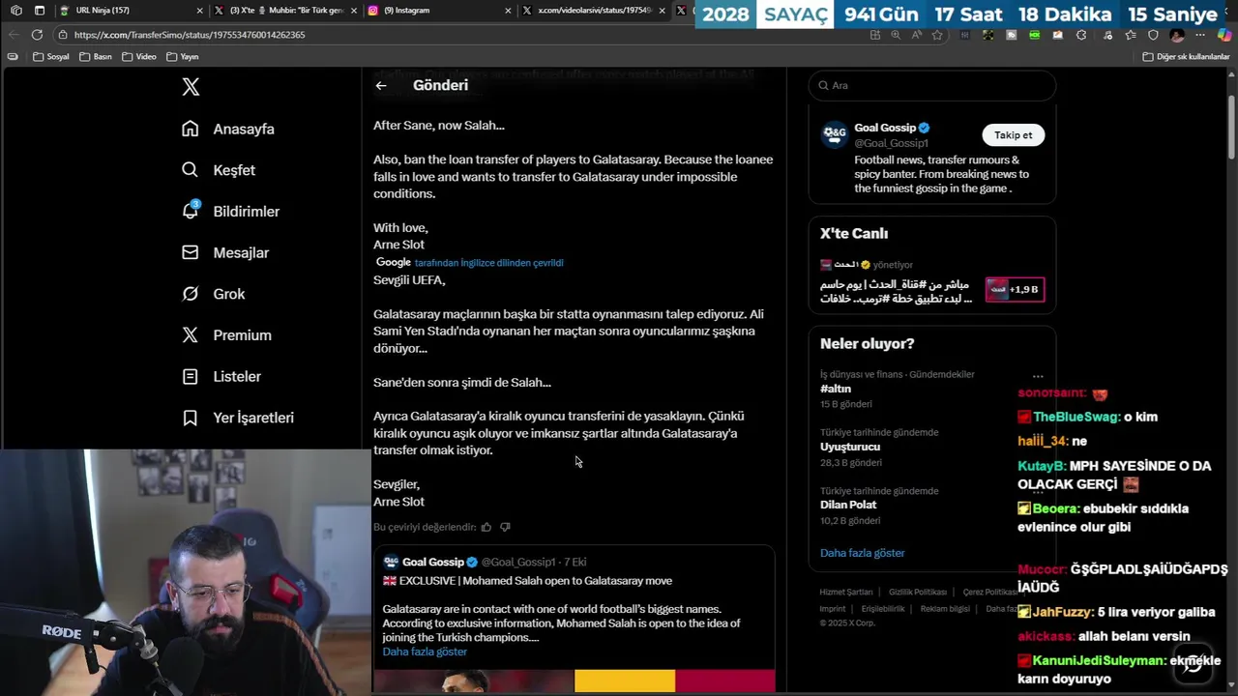1238x696 pixels.
Task: Rate translation with thumbs up
Action: 486,527
